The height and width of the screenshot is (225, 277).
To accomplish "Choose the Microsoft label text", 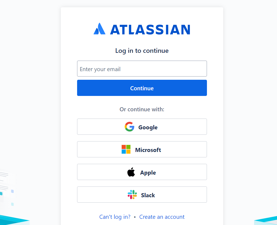I will tap(148, 150).
